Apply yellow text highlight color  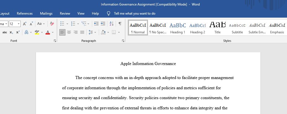click(x=37, y=32)
